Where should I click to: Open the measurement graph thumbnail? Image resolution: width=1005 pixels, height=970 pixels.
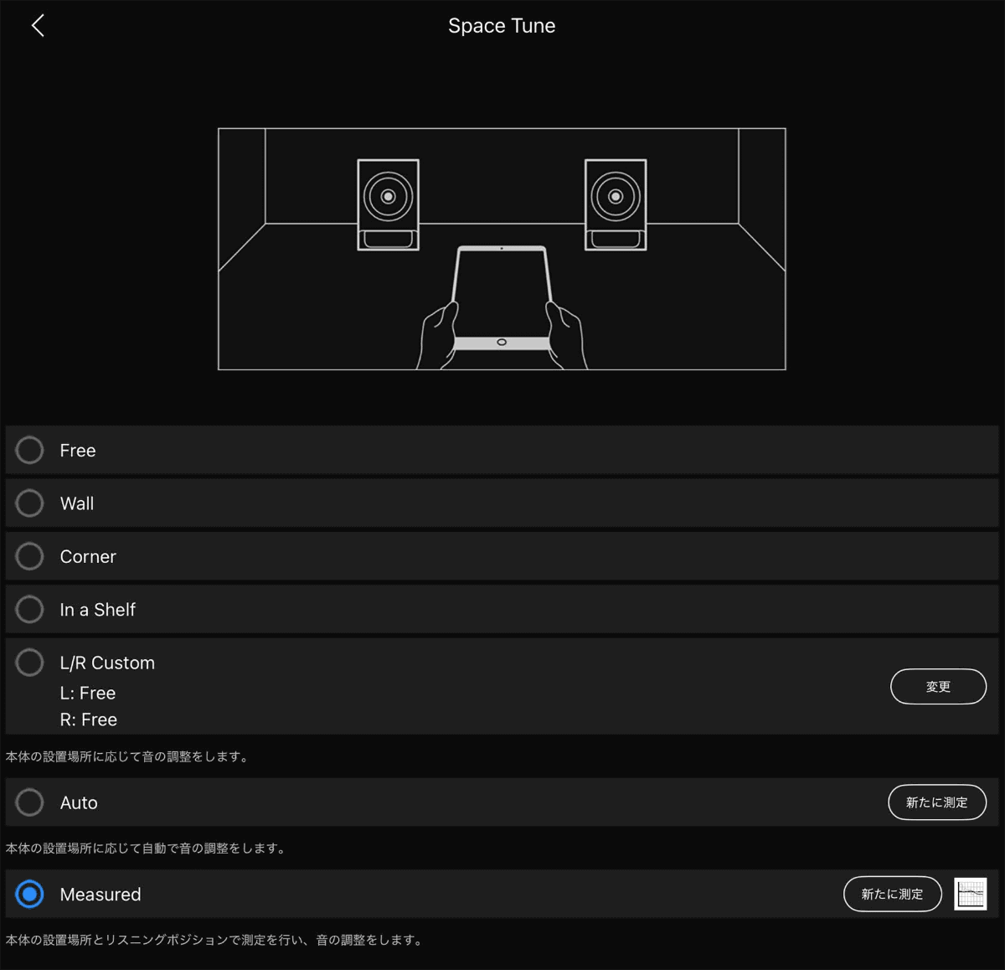point(971,894)
